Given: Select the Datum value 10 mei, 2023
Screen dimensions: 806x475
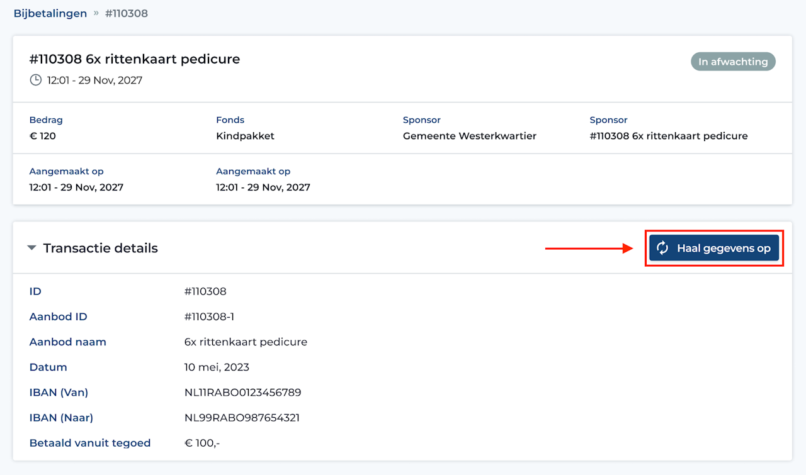Looking at the screenshot, I should (217, 367).
